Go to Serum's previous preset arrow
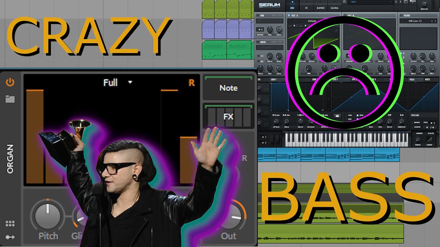The image size is (440, 247). [x=396, y=2]
